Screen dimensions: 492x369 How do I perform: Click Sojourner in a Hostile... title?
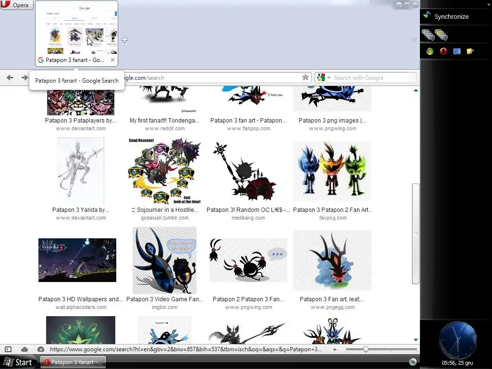[164, 210]
